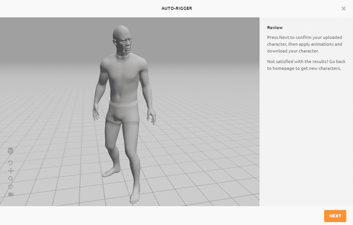This screenshot has height=225, width=353.
Task: Click the character's rear foot
Action: pos(111,172)
